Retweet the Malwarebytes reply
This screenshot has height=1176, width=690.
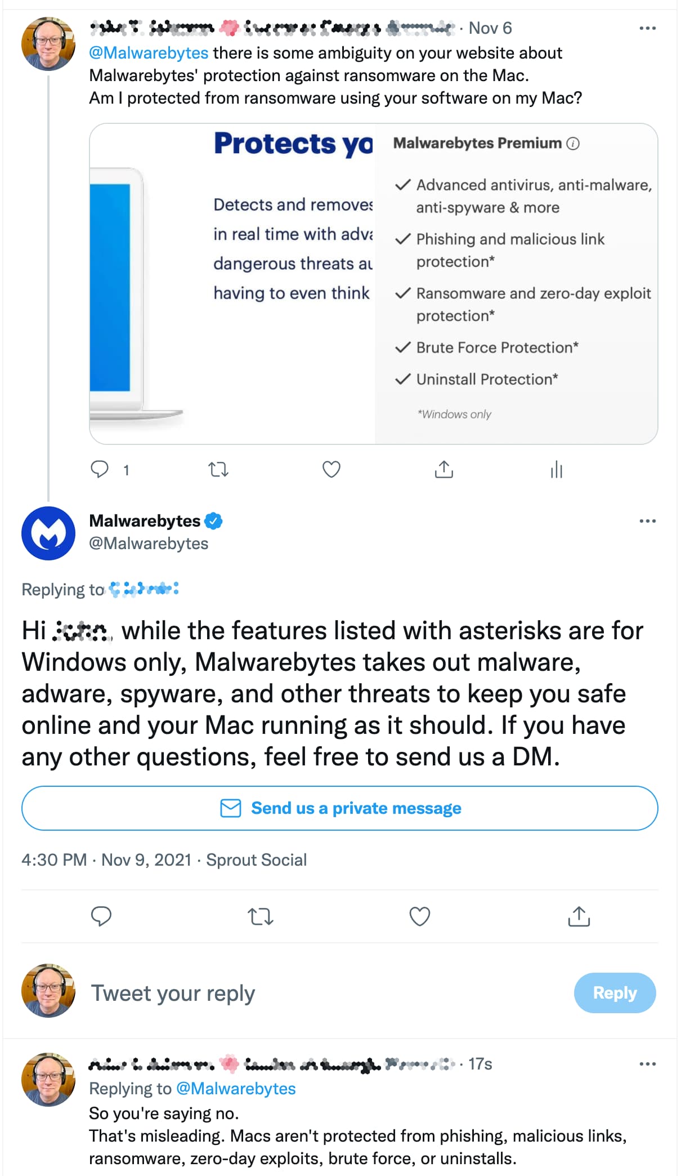(261, 916)
